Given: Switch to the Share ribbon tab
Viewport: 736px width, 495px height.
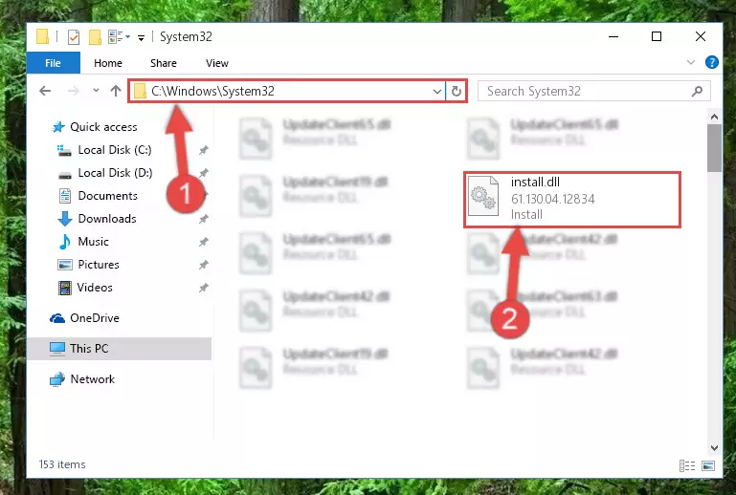Looking at the screenshot, I should [x=164, y=63].
